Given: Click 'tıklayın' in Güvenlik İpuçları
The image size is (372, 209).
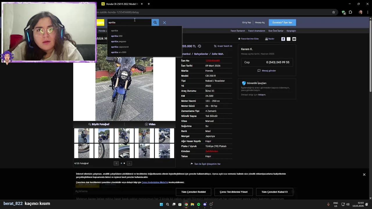Looking at the screenshot, I should [262, 95].
